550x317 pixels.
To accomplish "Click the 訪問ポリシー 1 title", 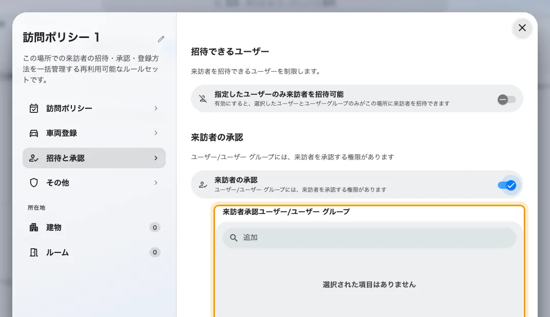I will point(62,37).
